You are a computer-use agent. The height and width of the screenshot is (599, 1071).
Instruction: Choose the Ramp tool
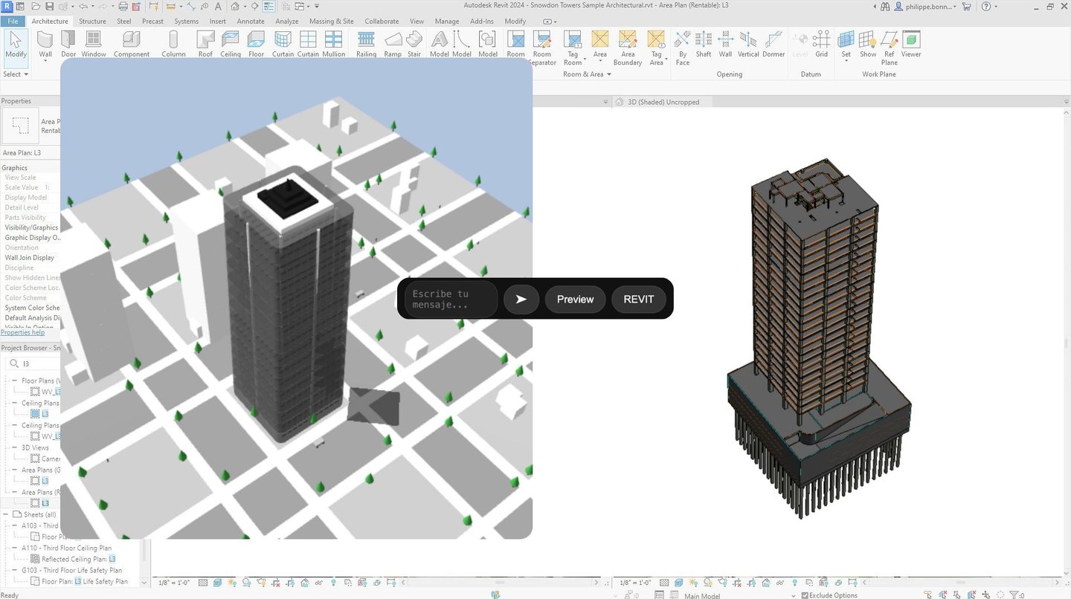(x=393, y=44)
